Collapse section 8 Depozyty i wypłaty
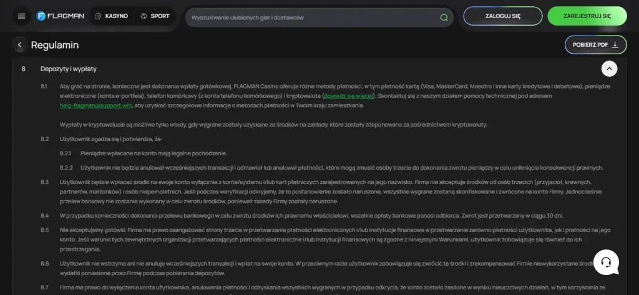 coord(609,69)
